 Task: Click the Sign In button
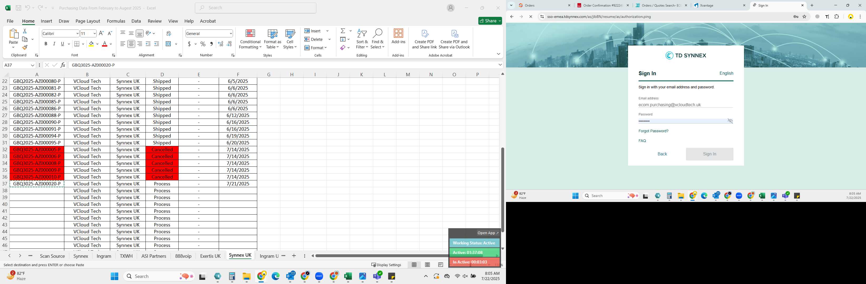pyautogui.click(x=709, y=154)
